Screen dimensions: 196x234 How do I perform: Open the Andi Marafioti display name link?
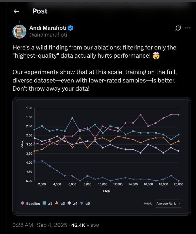tap(48, 28)
